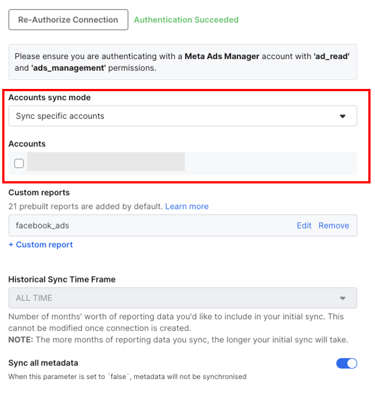The image size is (375, 408).
Task: Edit the facebook_ads custom report
Action: pos(304,226)
